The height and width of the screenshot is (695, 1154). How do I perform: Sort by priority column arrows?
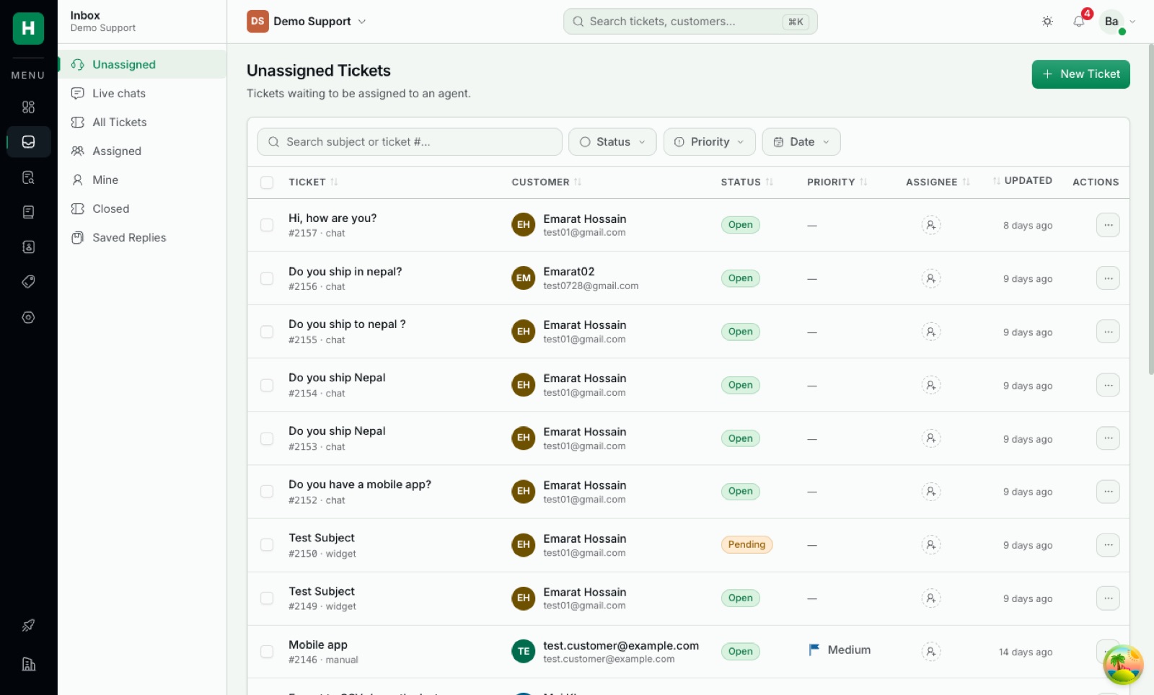[x=863, y=182]
